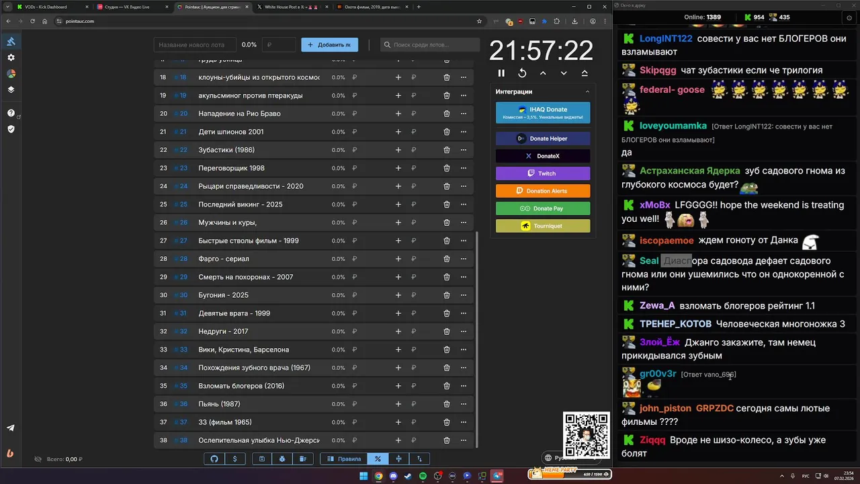Switch to the Студия — VK Видео Live tab
The image size is (860, 484).
(x=132, y=7)
